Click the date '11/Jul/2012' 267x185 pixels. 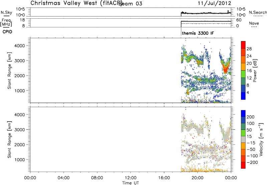(x=214, y=3)
